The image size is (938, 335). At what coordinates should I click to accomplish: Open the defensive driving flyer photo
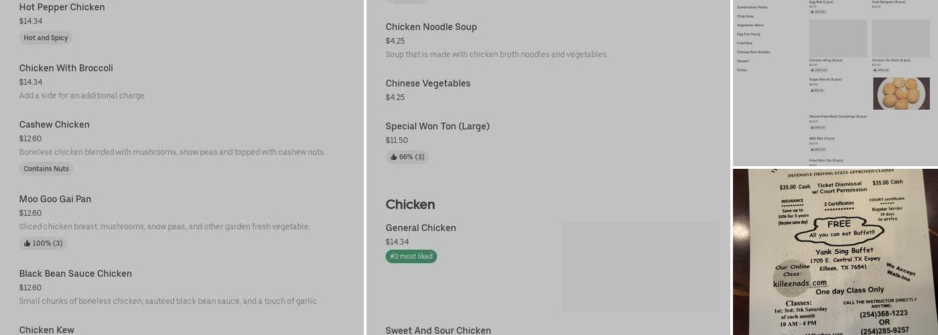coord(835,252)
